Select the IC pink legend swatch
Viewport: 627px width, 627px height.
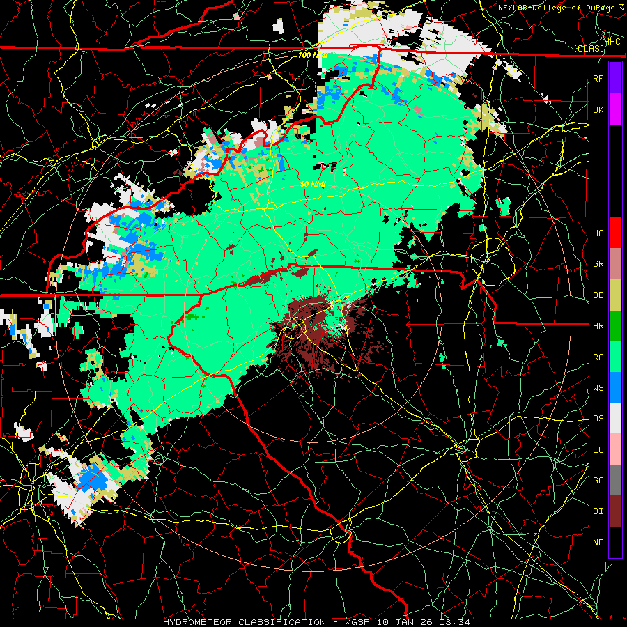615,449
